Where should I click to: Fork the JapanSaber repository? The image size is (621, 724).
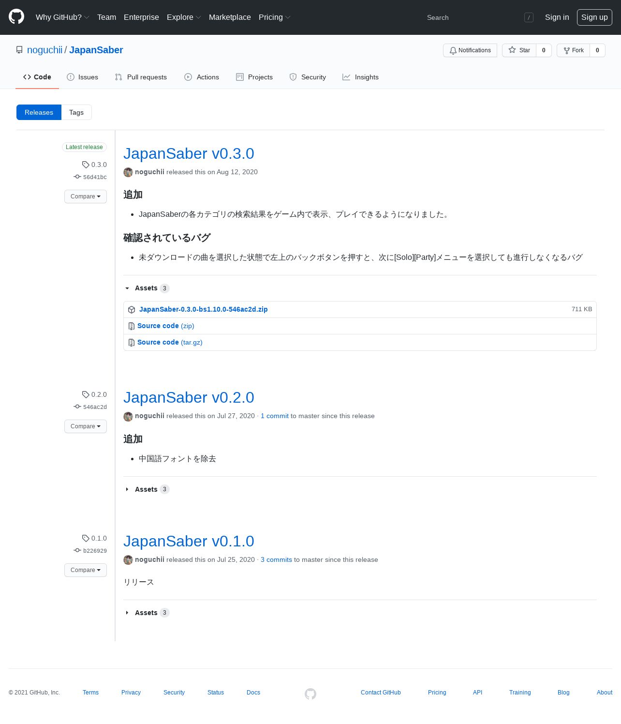[x=573, y=50]
